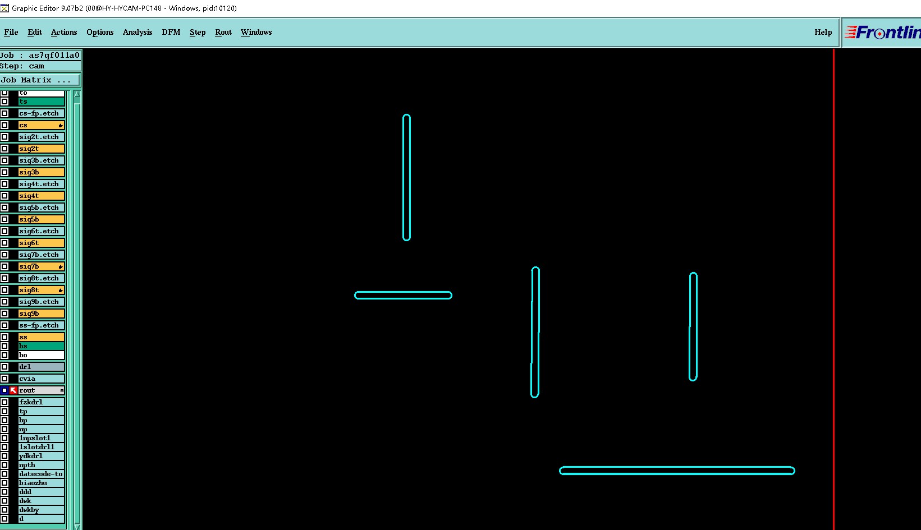The image size is (921, 530).
Task: Select the bp layer name
Action: tap(41, 420)
